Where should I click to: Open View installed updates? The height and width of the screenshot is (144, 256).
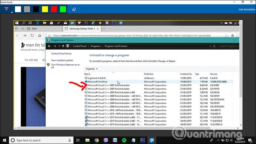(62, 60)
